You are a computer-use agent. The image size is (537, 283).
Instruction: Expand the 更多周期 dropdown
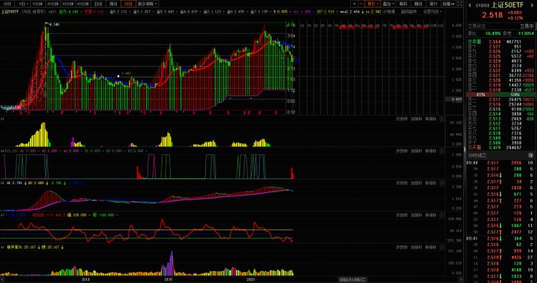click(147, 3)
